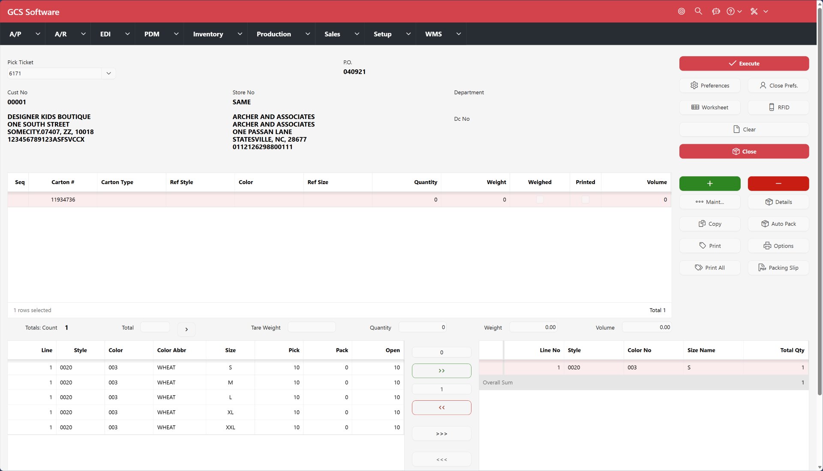Click Auto Pack box button
Viewport: 823px width, 471px height.
pos(778,224)
